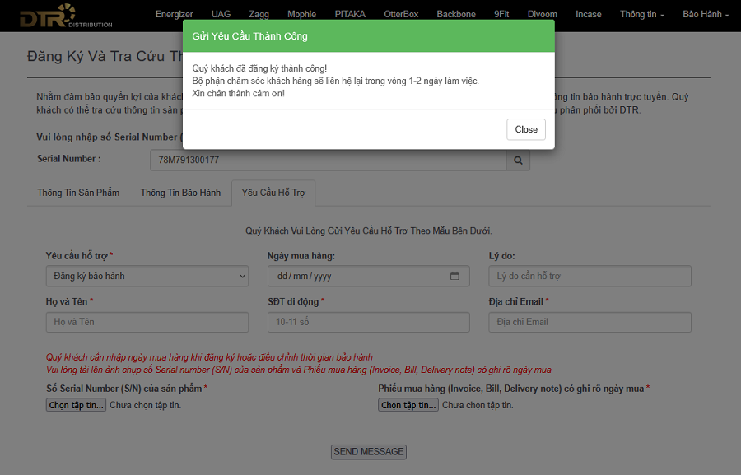Close the success dialog
Viewport: 741px width, 475px height.
(x=525, y=129)
